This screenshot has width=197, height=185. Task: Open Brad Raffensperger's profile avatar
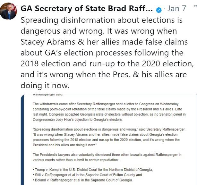click(x=8, y=11)
